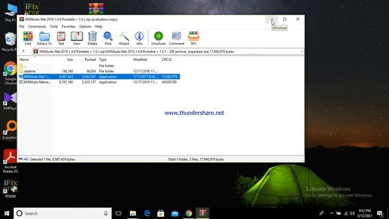The image size is (389, 219).
Task: Open the notification center icon
Action: [x=380, y=214]
